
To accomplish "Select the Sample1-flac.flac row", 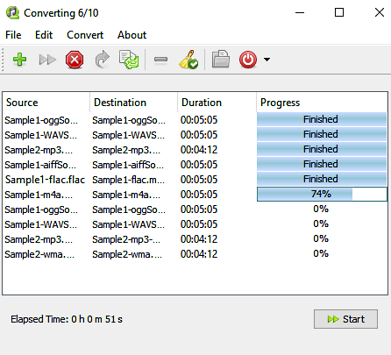I will (195, 180).
